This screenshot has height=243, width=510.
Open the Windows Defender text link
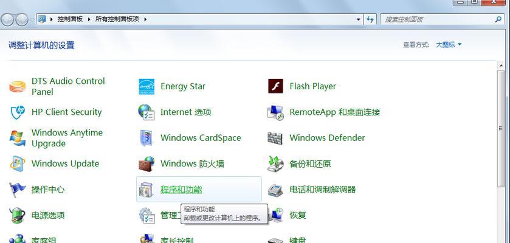[x=327, y=138]
